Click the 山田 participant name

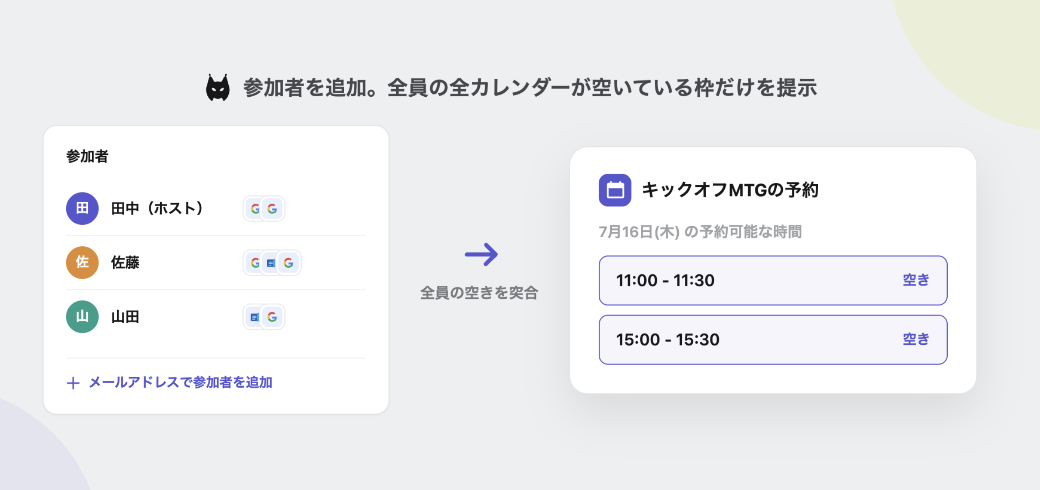(x=125, y=317)
